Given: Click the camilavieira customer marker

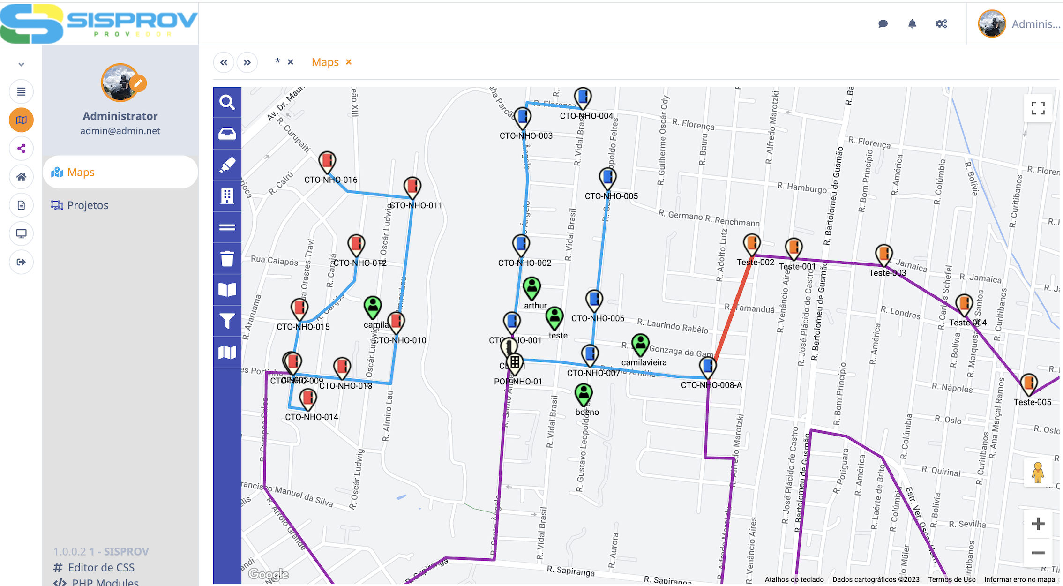Looking at the screenshot, I should [641, 345].
